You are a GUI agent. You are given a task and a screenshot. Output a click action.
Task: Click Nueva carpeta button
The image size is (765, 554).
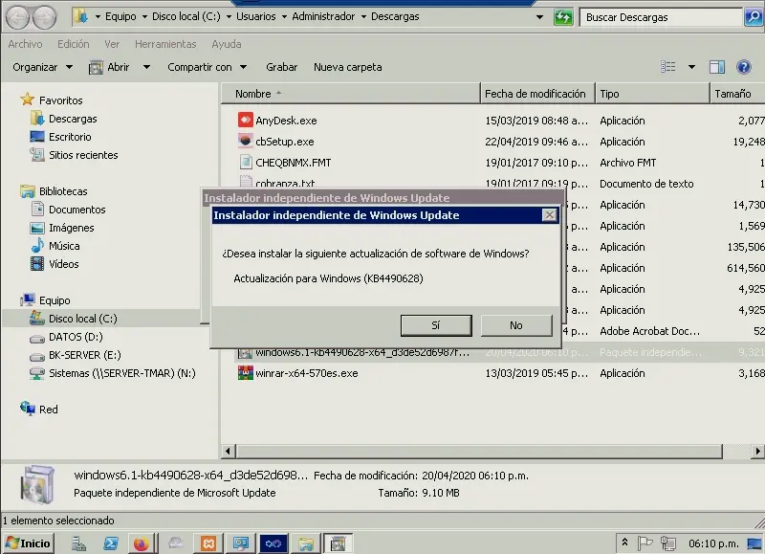point(347,67)
